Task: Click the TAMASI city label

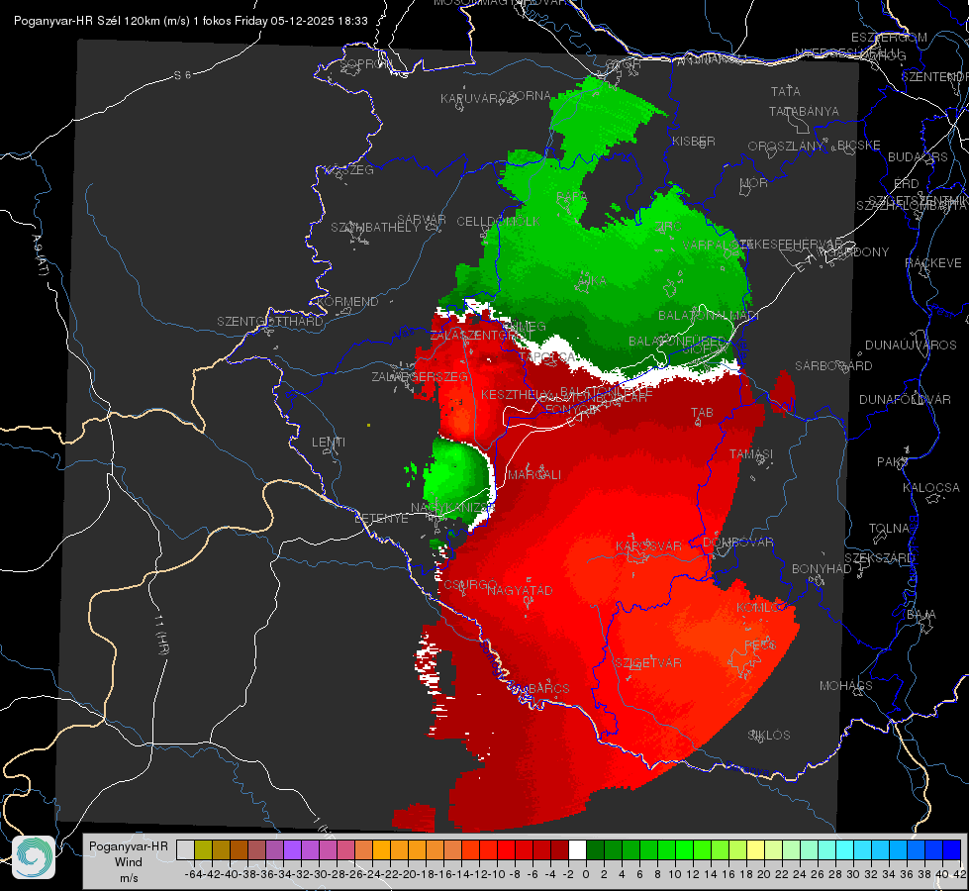Action: (751, 453)
